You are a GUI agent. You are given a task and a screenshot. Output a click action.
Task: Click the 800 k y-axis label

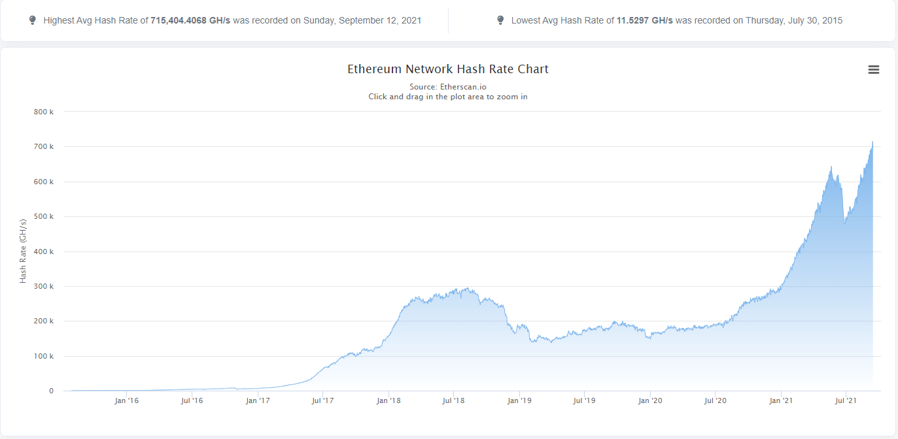tap(44, 112)
